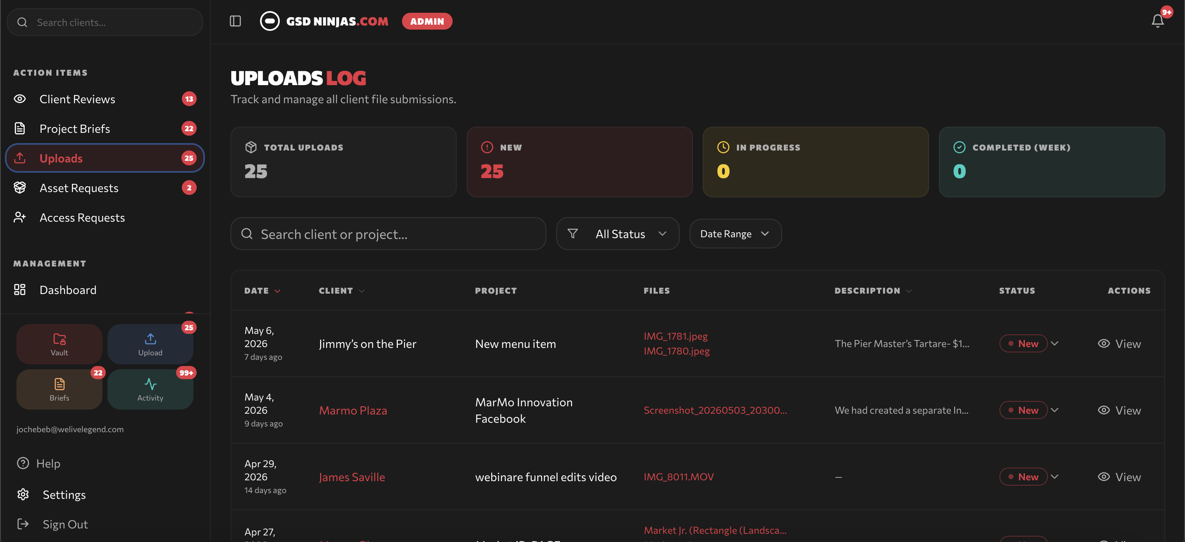Click the Asset Requests layers icon

[x=20, y=188]
